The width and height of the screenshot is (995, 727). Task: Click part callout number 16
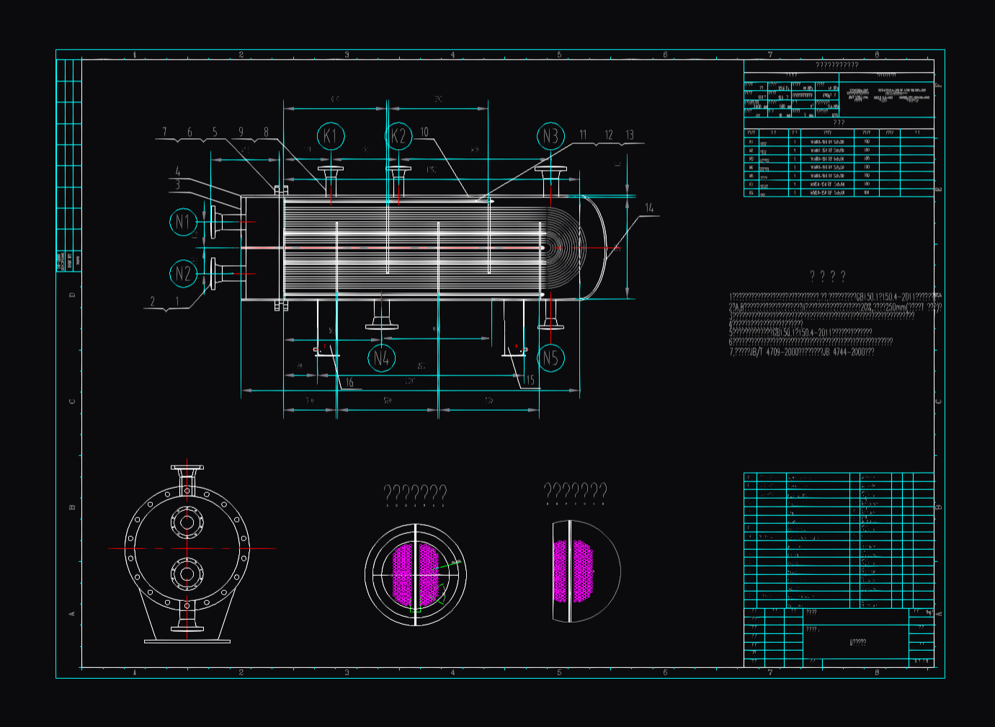click(349, 383)
